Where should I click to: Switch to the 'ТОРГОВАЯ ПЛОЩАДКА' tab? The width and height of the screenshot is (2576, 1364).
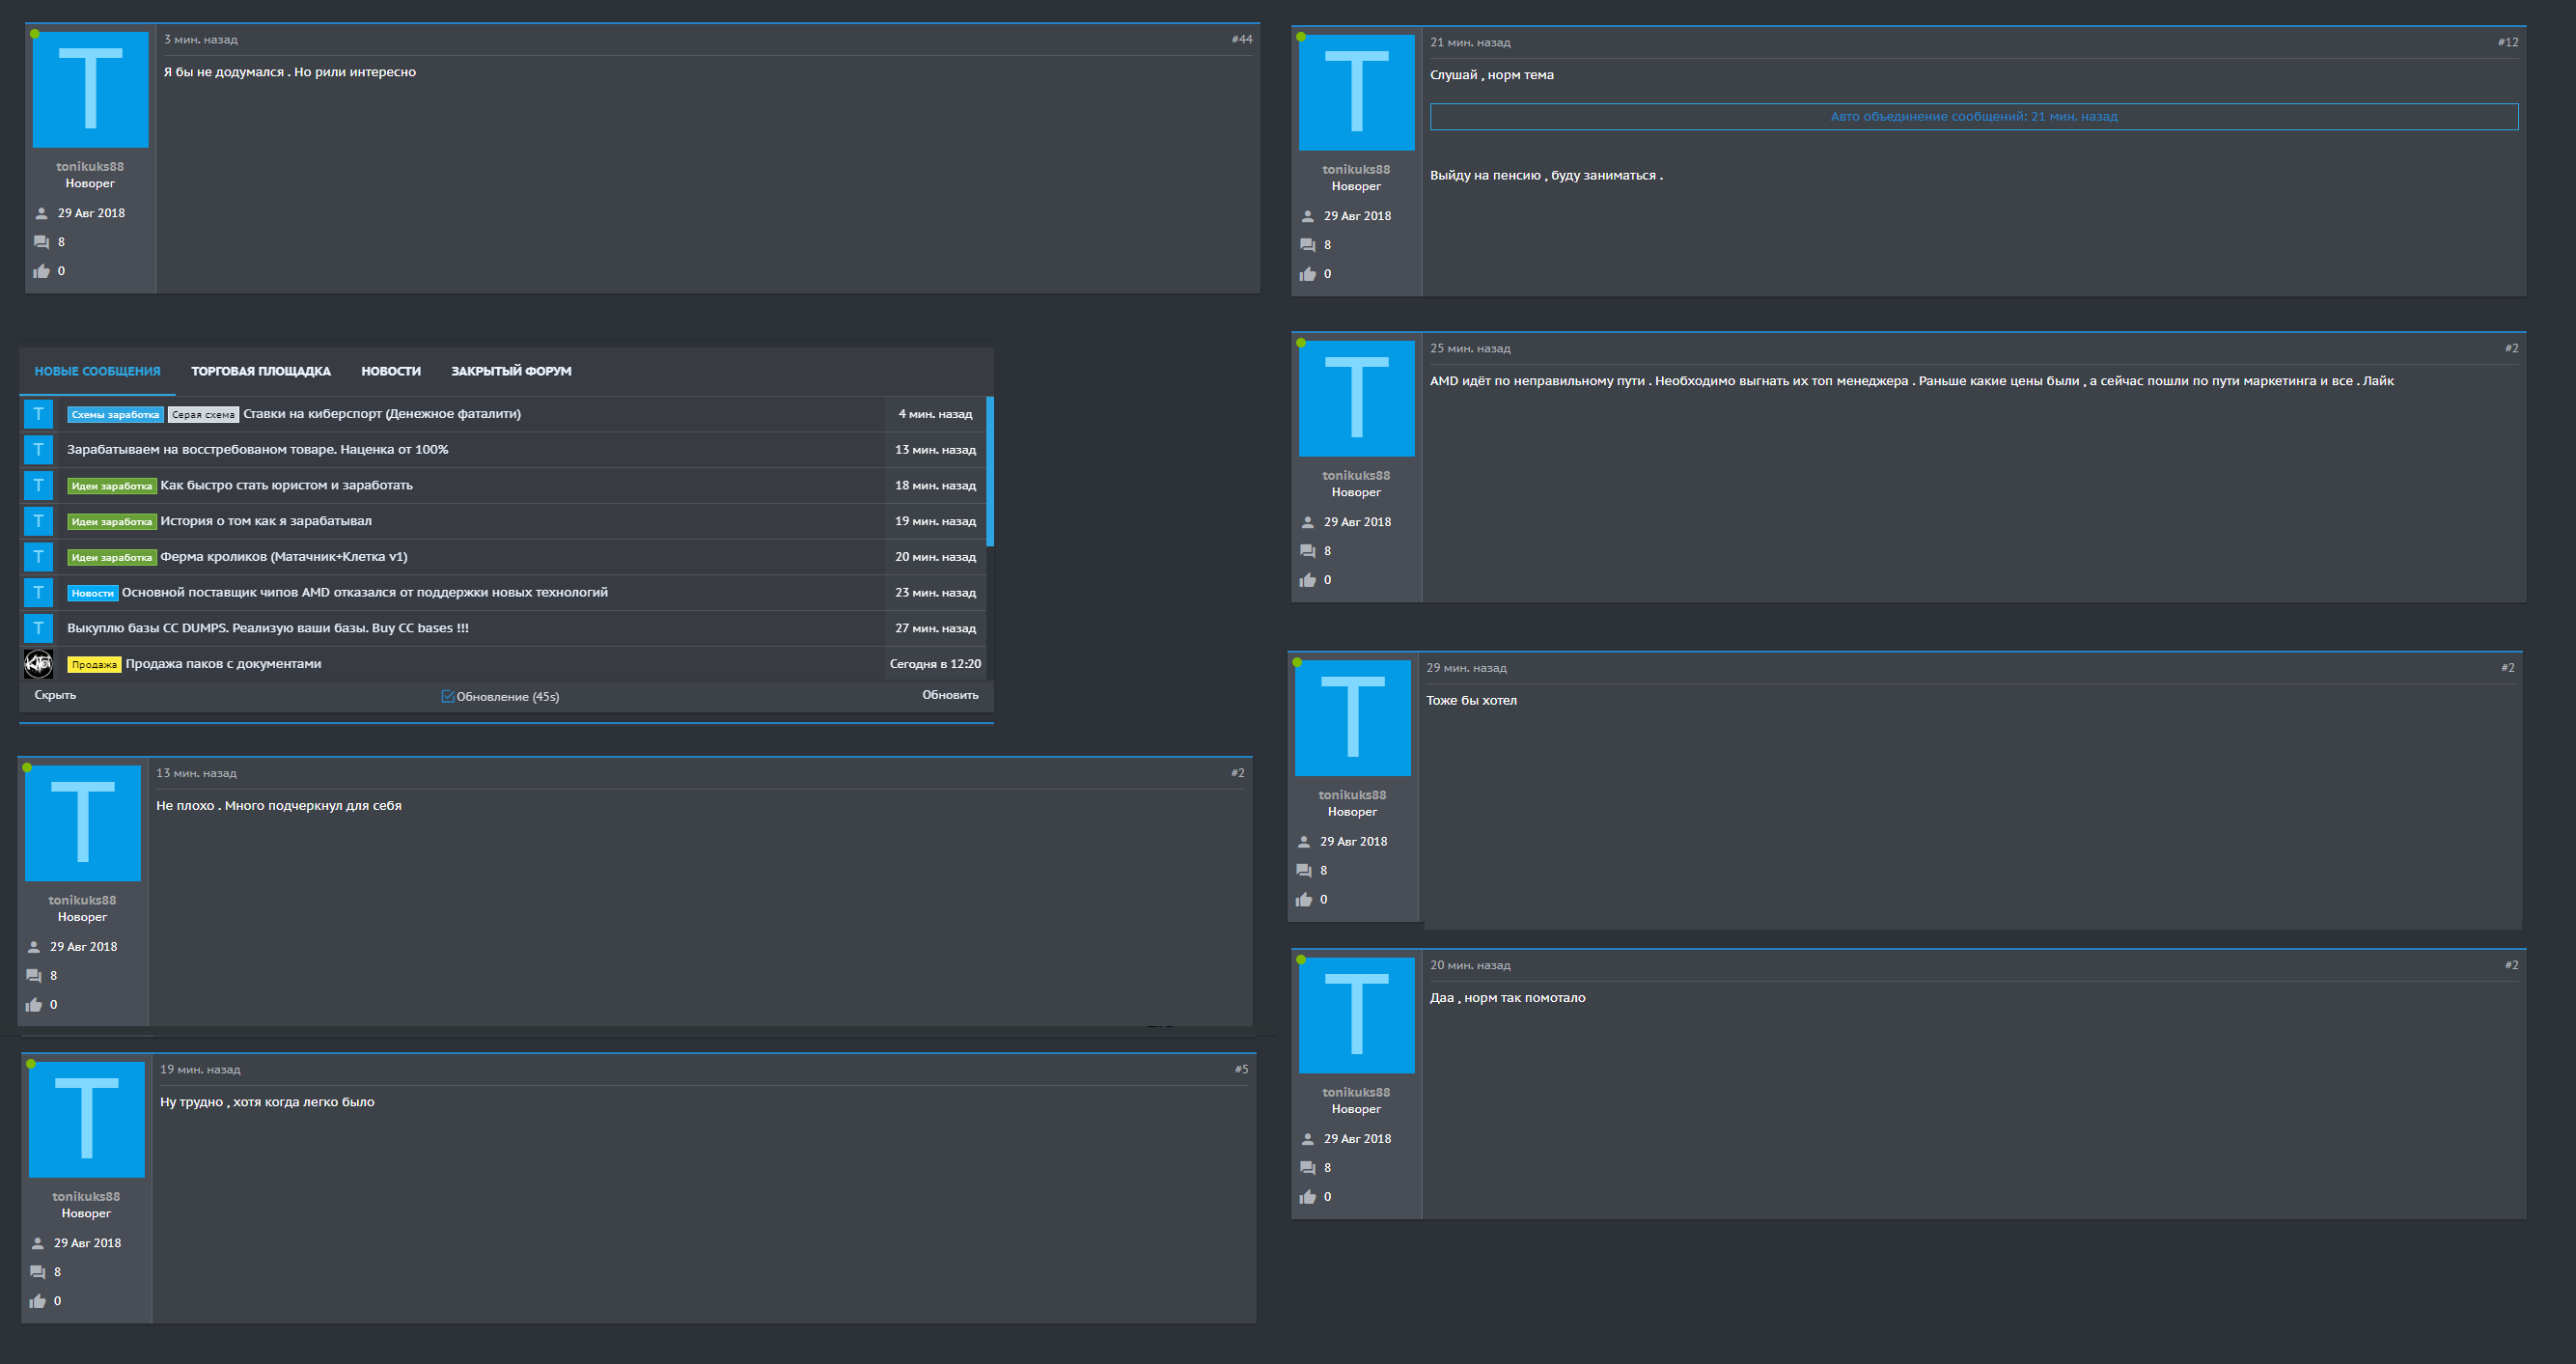pos(260,371)
